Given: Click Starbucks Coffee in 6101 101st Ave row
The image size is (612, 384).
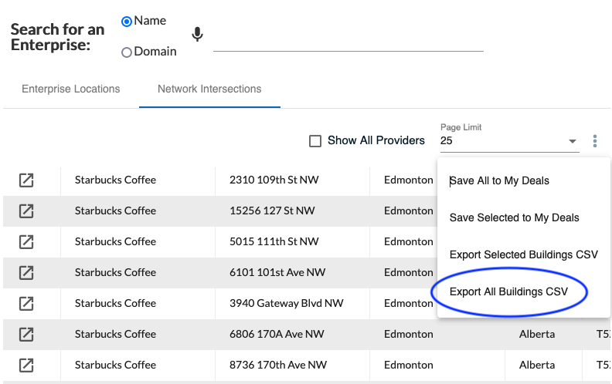Looking at the screenshot, I should point(115,272).
